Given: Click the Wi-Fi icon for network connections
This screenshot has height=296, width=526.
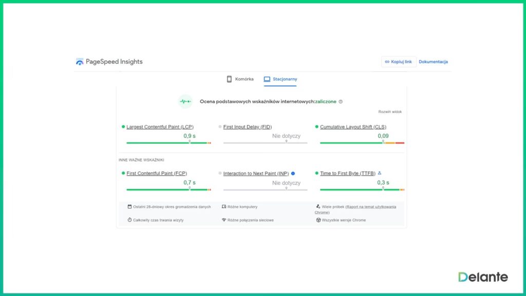Looking at the screenshot, I should coord(224,220).
